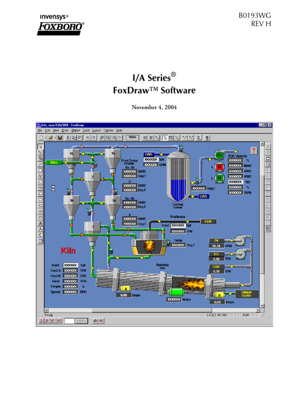Click the Coal 6.20 TPH value
This screenshot has height=411, width=308.
[x=216, y=271]
